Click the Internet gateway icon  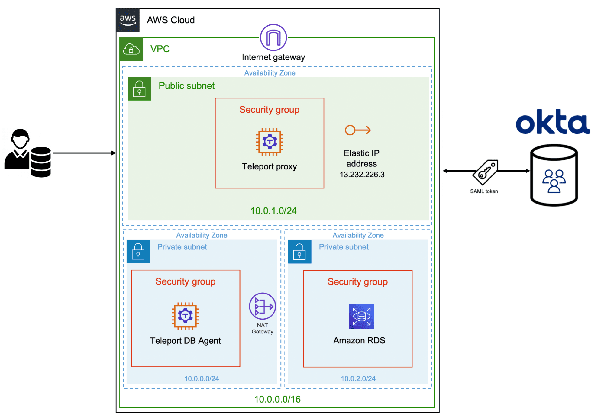pyautogui.click(x=273, y=37)
